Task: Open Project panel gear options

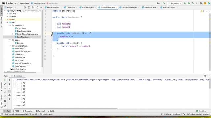Action: [x=37, y=7]
